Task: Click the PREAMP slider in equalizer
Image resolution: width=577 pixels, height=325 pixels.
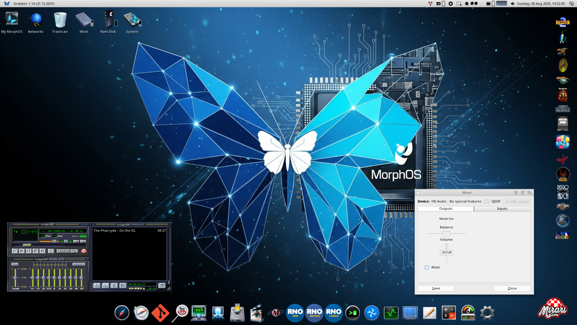Action: (x=15, y=277)
